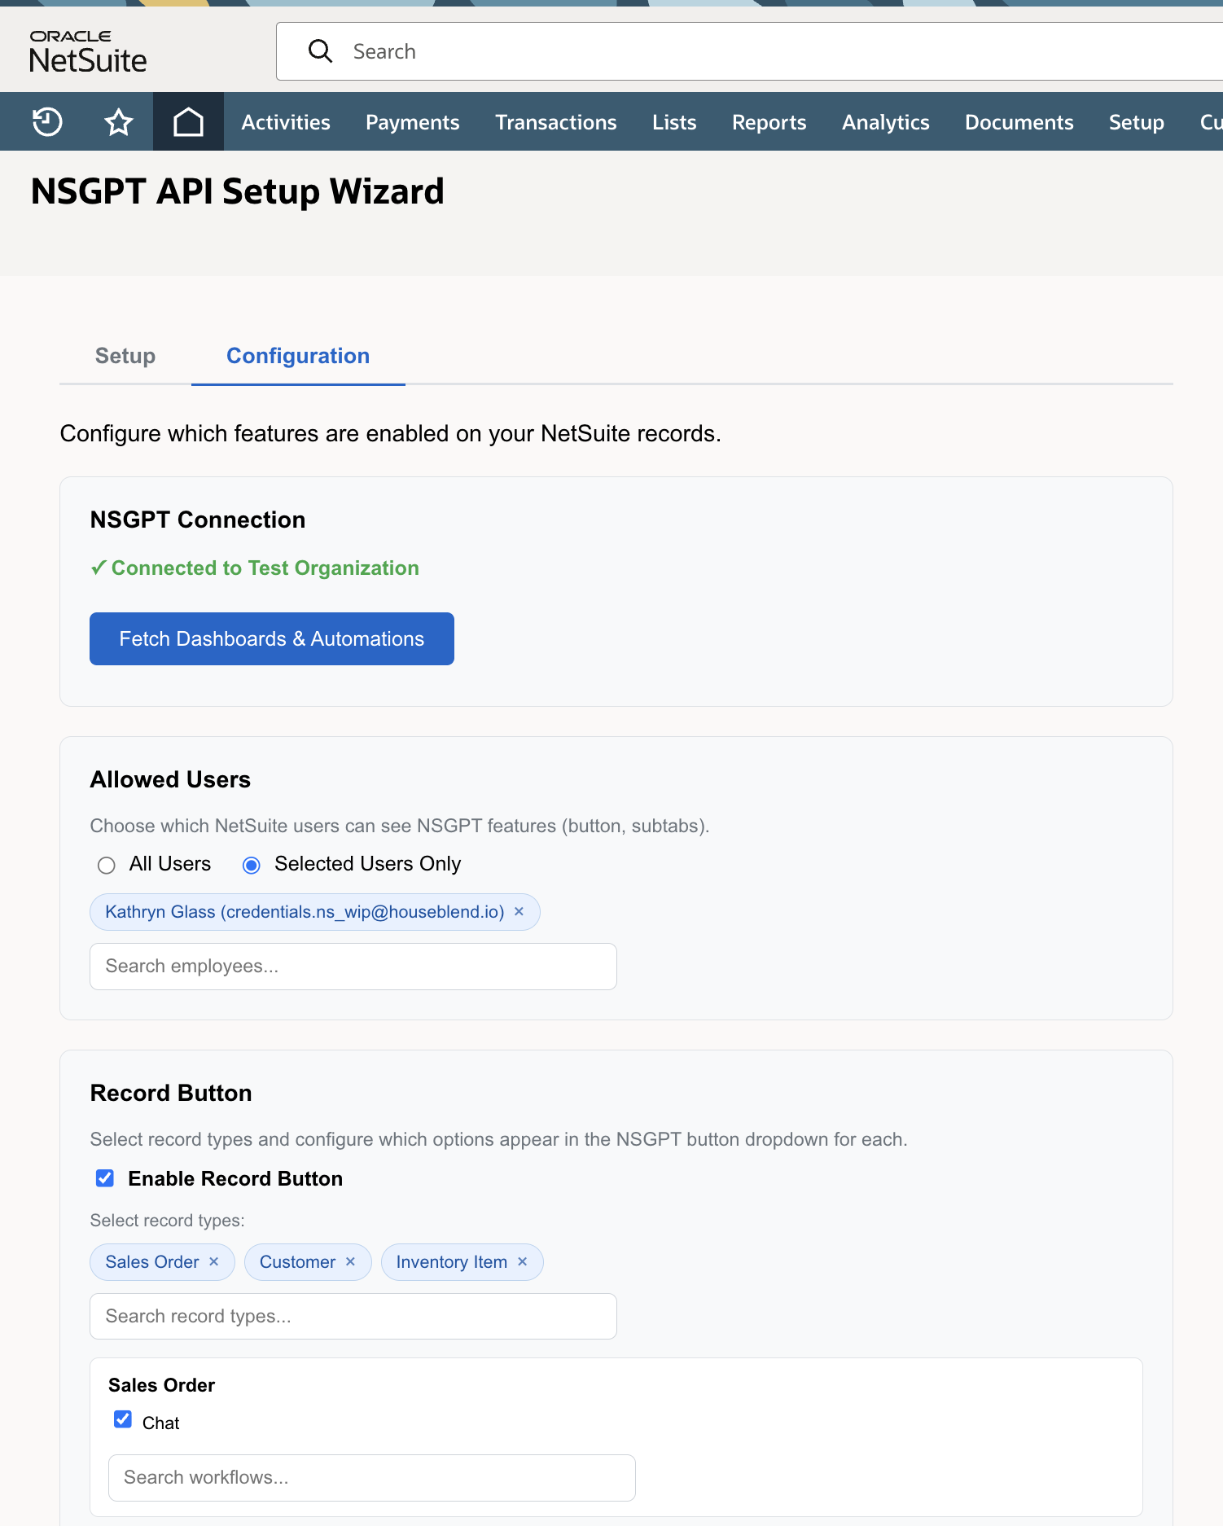Viewport: 1223px width, 1526px height.
Task: Open the shortcuts star icon
Action: (x=119, y=121)
